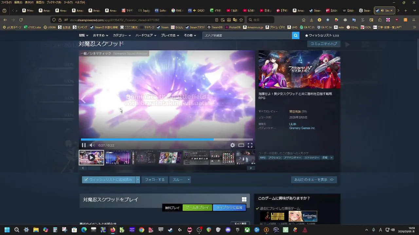This screenshot has width=419, height=235.
Task: Reload the page with refresh icon
Action: click(21, 20)
